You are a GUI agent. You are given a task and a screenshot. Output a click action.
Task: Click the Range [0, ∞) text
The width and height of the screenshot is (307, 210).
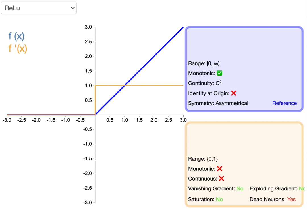pyautogui.click(x=204, y=63)
